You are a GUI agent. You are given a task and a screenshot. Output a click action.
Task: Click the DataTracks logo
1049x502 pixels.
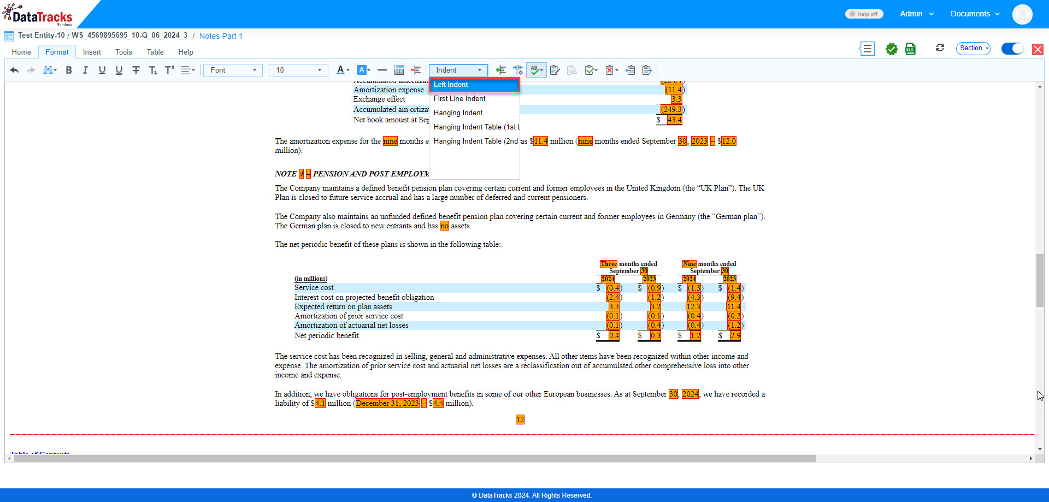click(38, 15)
